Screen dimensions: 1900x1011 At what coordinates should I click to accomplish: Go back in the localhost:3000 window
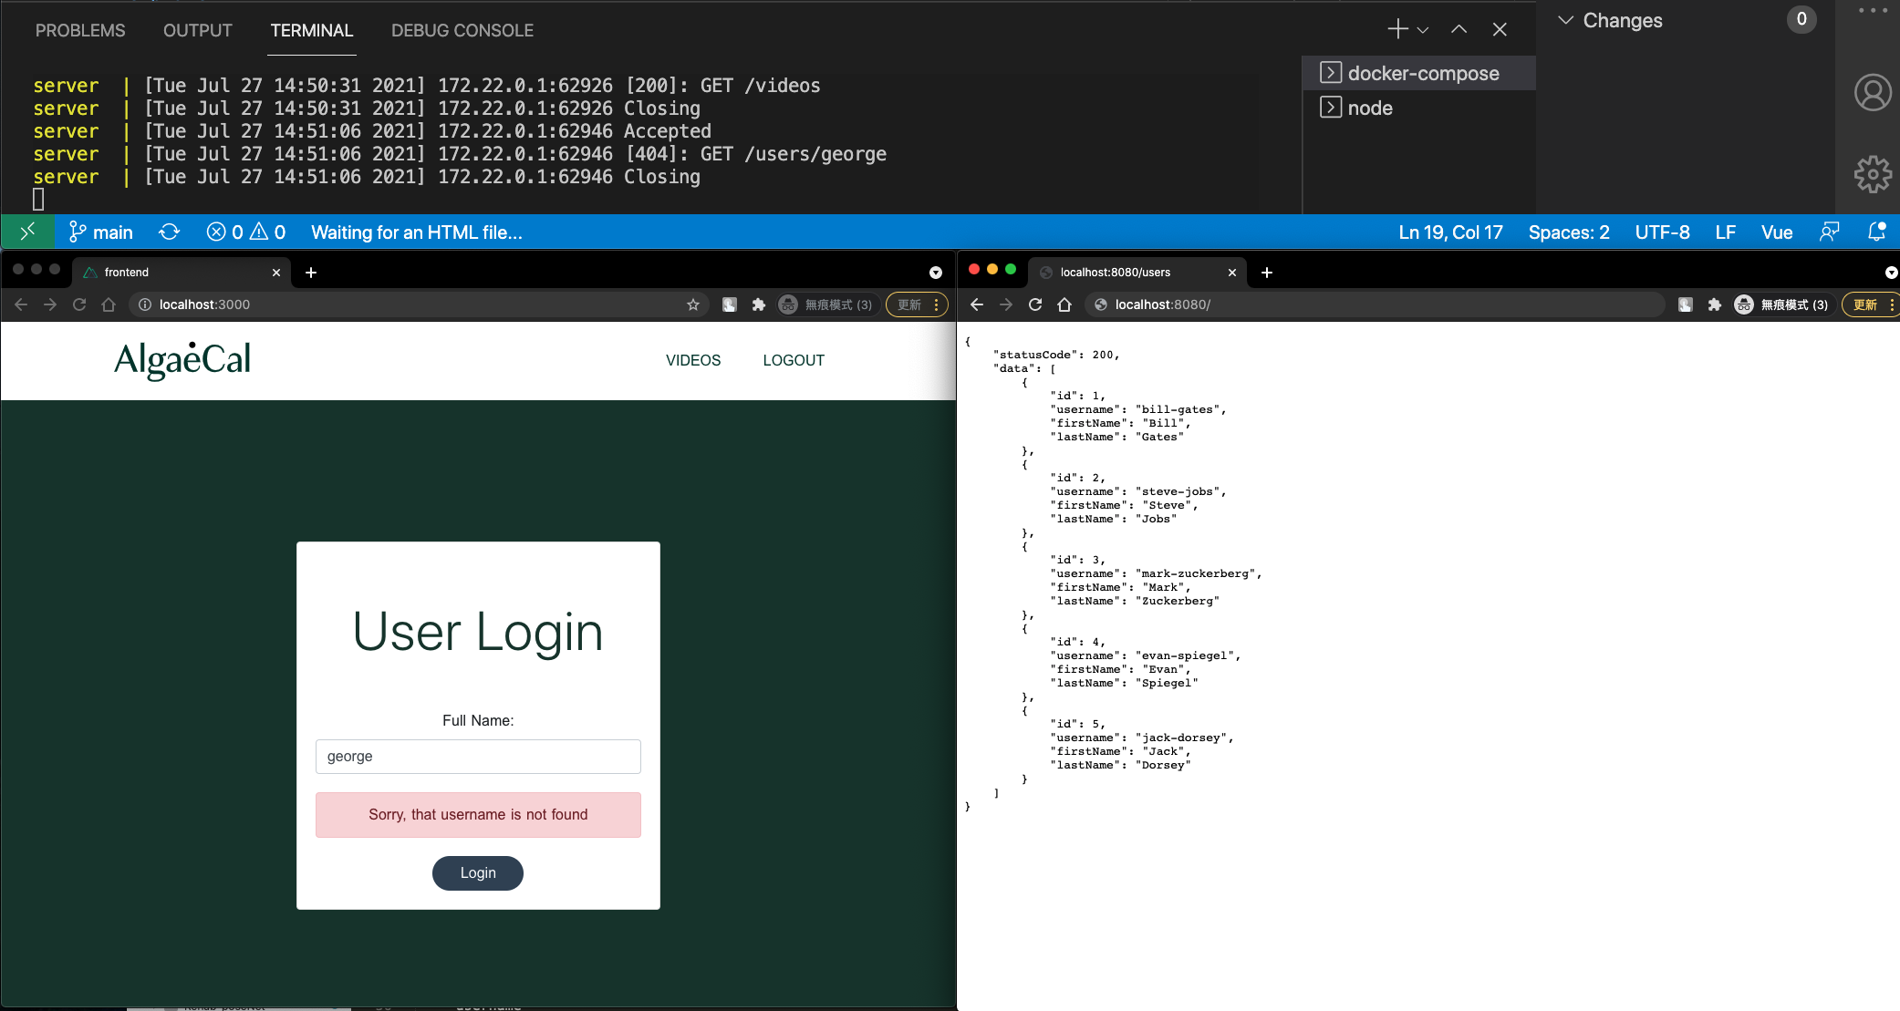pyautogui.click(x=21, y=304)
